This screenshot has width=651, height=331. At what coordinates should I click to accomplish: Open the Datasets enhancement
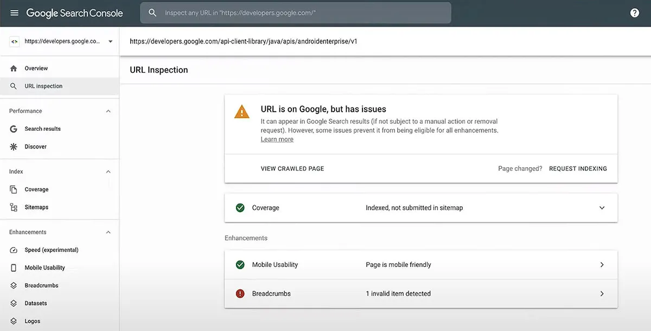pyautogui.click(x=13, y=303)
